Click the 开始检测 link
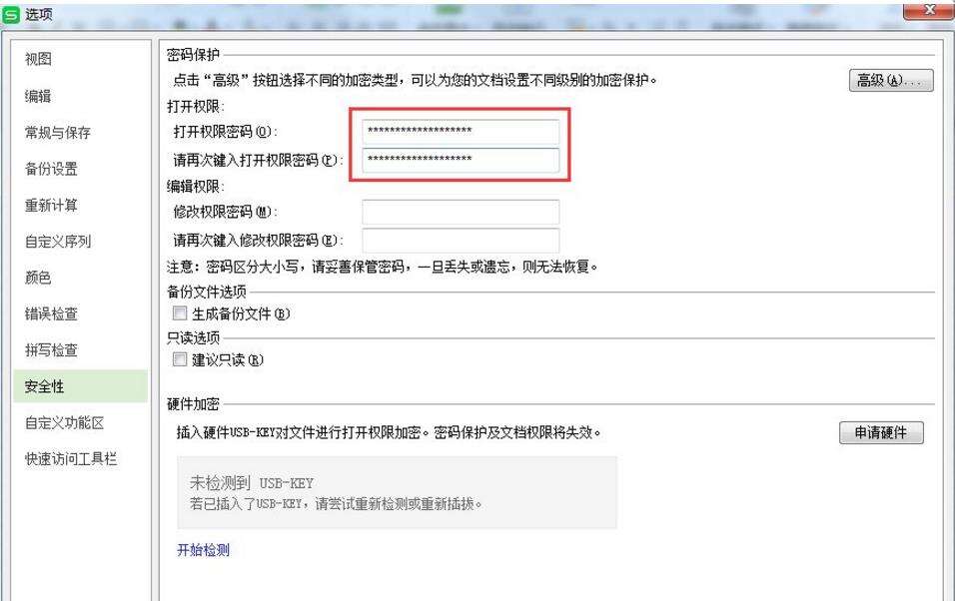Viewport: 955px width, 601px height. (204, 550)
